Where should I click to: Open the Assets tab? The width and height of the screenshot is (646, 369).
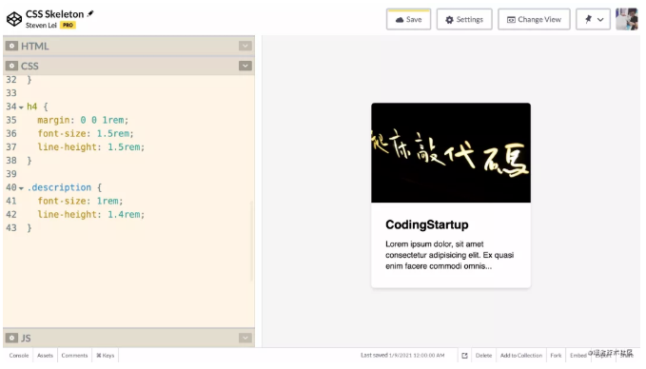[x=46, y=356]
